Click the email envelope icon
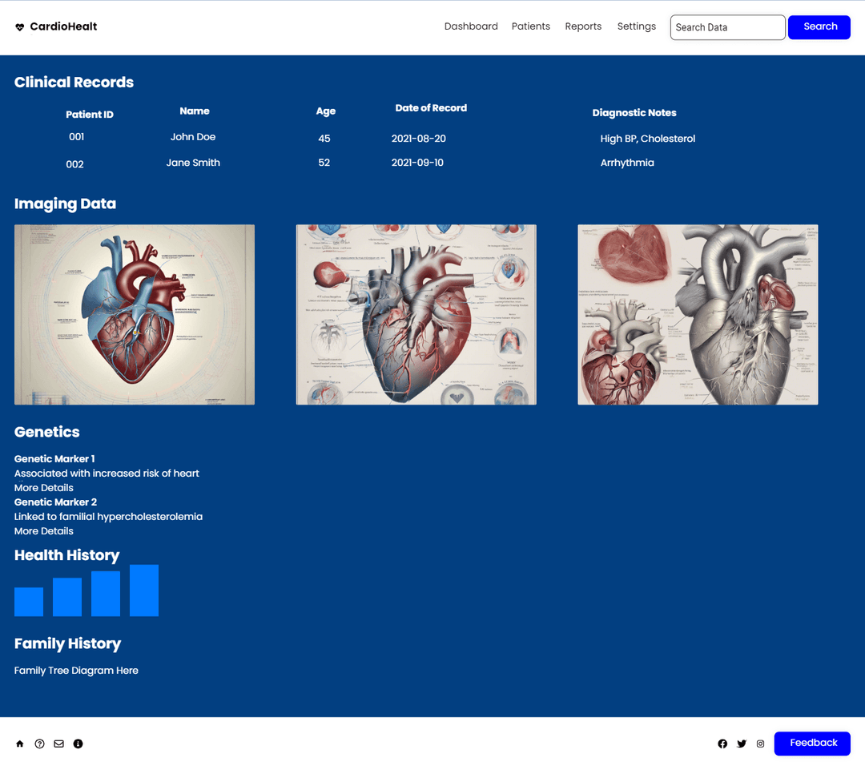Image resolution: width=865 pixels, height=770 pixels. pyautogui.click(x=58, y=744)
